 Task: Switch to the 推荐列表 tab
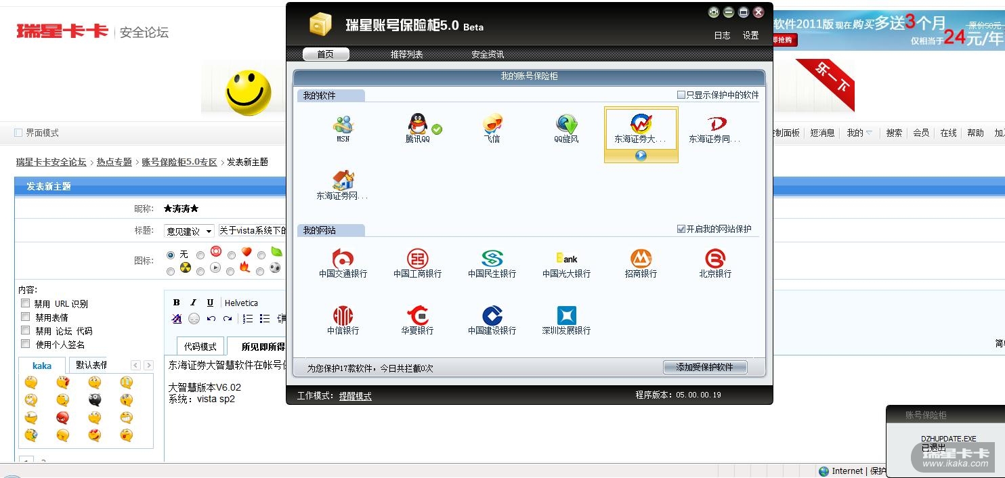(406, 54)
